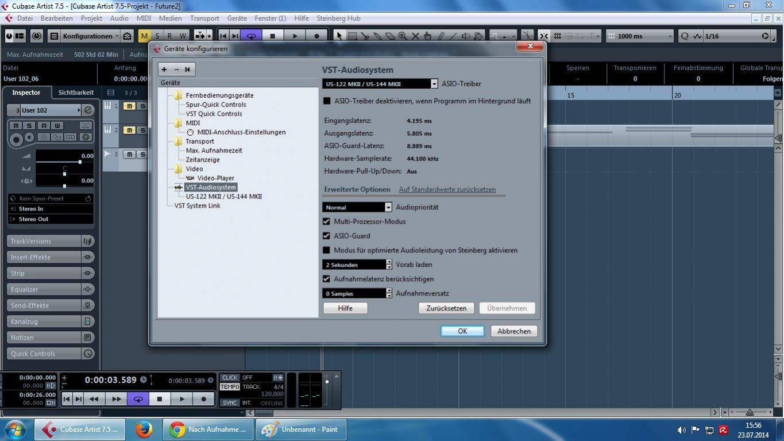Click the Constrain Delay Compensation clock button

tap(37, 36)
